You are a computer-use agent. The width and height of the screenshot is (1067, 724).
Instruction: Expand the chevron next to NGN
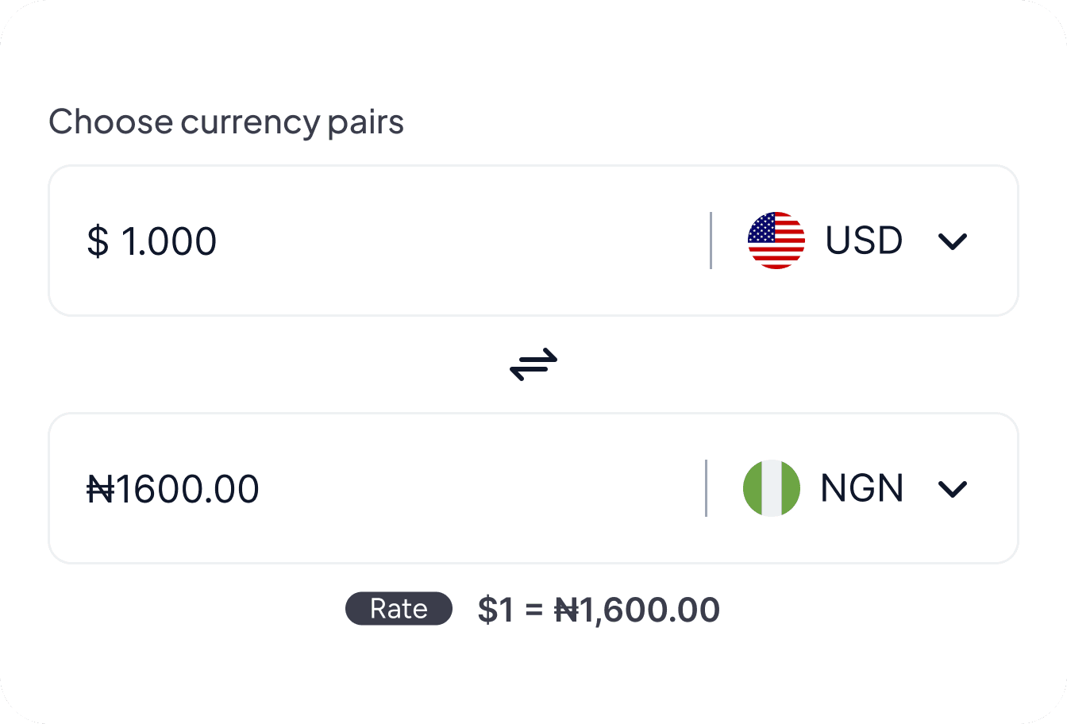(x=953, y=489)
